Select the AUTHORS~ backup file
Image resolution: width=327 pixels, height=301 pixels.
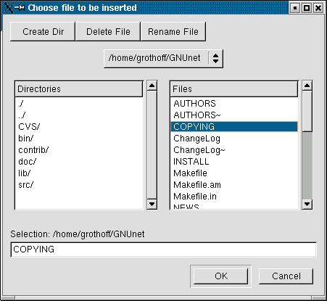click(x=234, y=115)
